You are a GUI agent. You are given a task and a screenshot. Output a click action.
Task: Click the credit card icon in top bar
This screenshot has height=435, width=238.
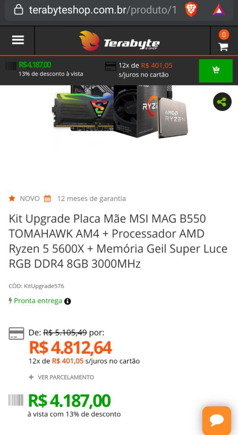[110, 66]
